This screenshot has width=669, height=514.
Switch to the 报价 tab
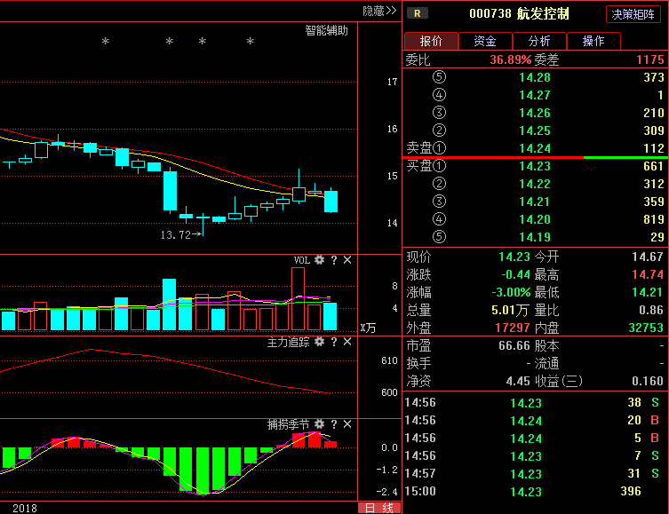coord(431,41)
